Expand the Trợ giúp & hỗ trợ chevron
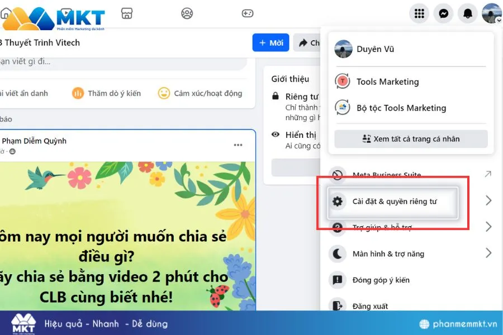Viewport: 503px width, 335px height. click(488, 227)
